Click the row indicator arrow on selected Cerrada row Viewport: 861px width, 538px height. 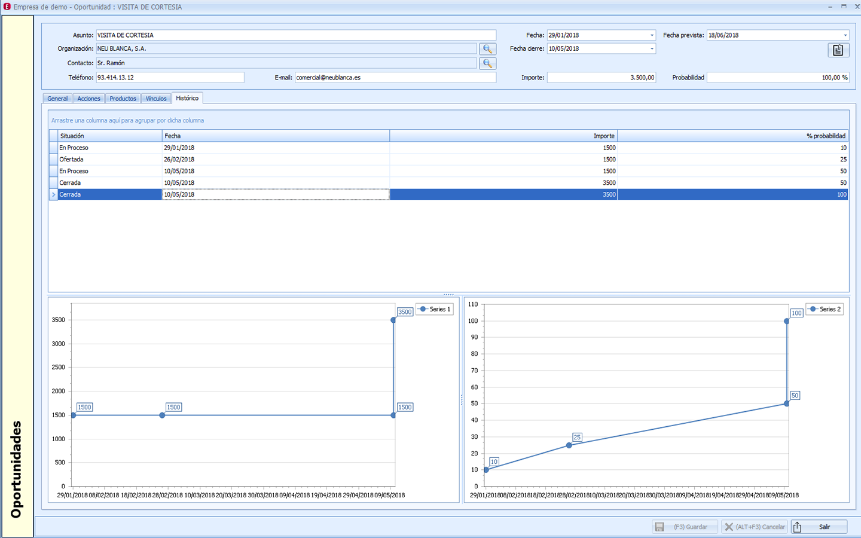pyautogui.click(x=53, y=195)
